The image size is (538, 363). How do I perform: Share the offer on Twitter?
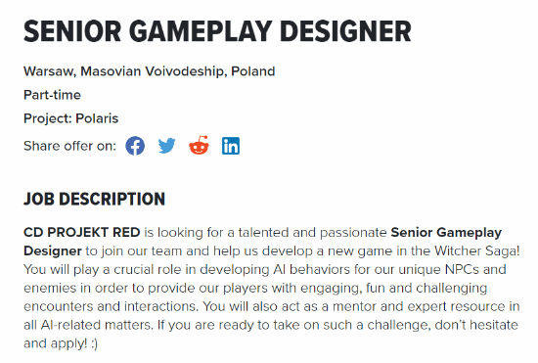pos(166,146)
